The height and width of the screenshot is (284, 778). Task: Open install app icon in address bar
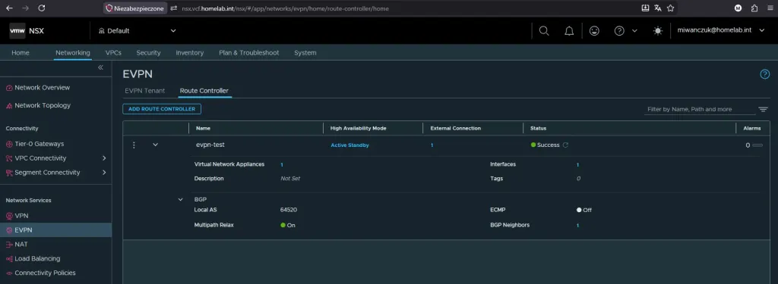(645, 8)
